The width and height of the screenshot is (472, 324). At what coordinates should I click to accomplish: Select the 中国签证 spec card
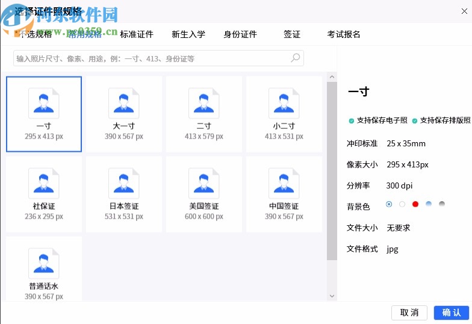(284, 194)
